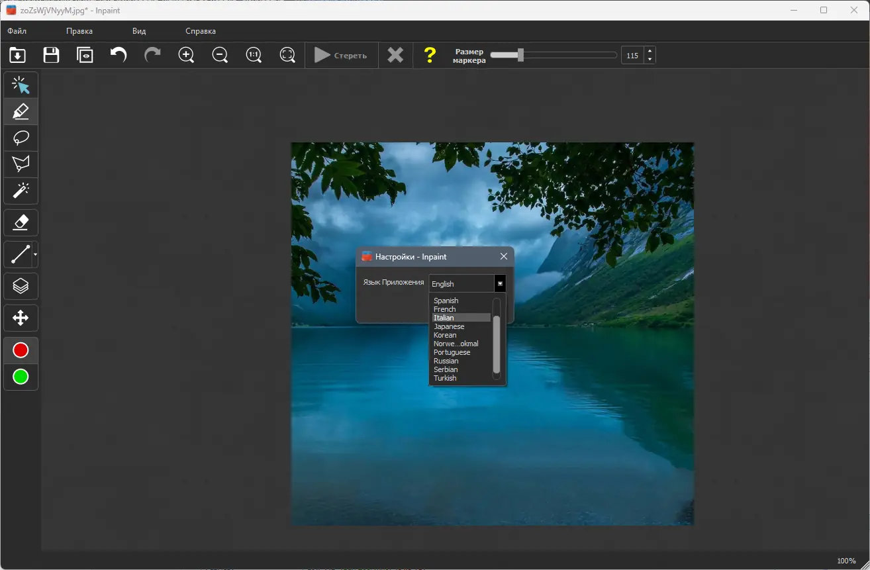Select the Polygonal lasso tool
Screen dimensions: 870x570
click(21, 164)
